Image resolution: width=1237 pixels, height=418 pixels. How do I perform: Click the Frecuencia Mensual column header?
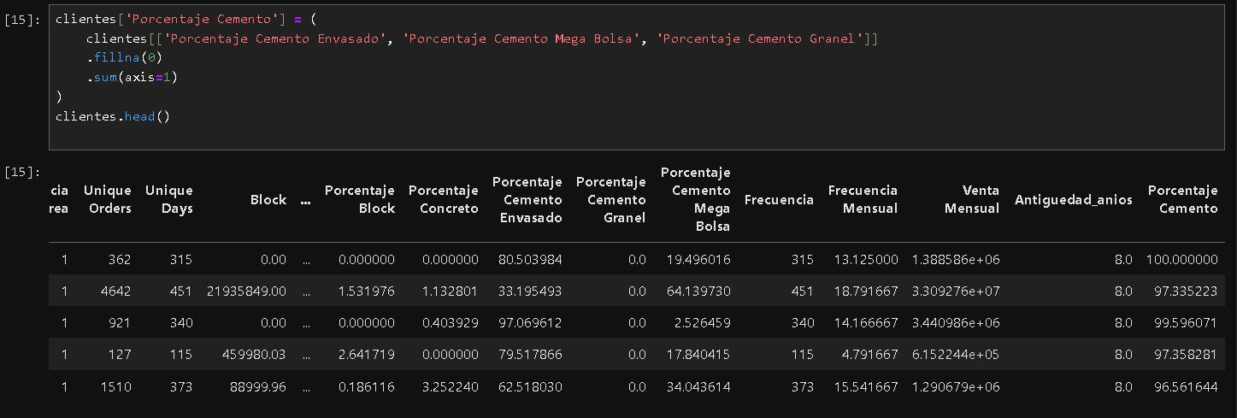[x=863, y=199]
